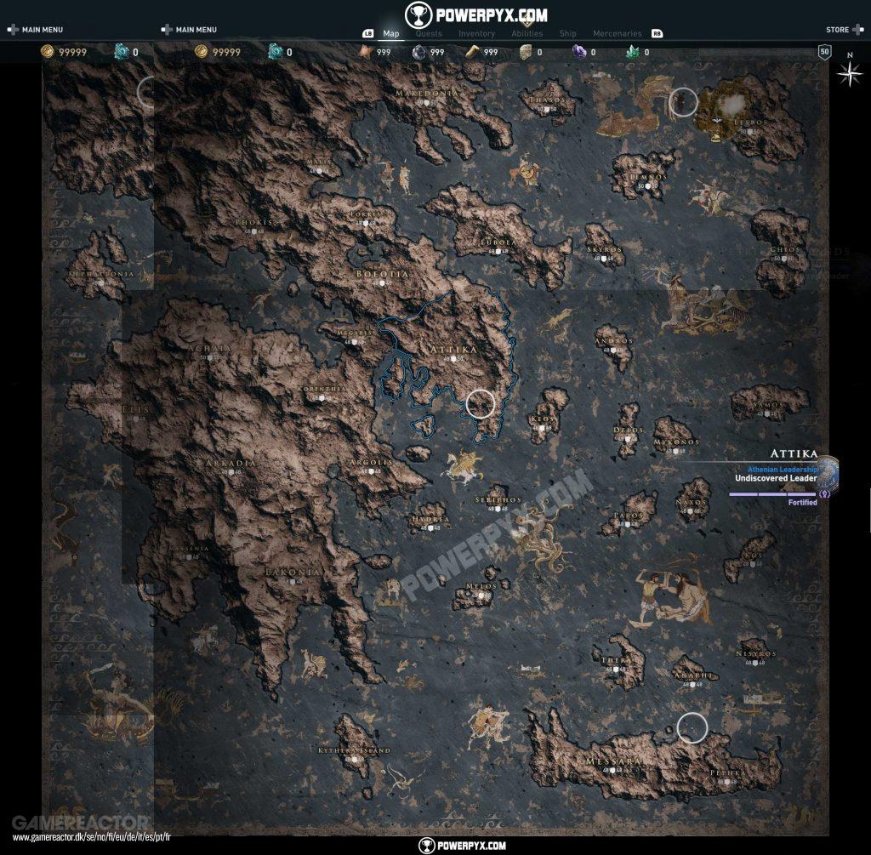Image resolution: width=871 pixels, height=855 pixels.
Task: Select the Malis region label
Action: tap(319, 162)
